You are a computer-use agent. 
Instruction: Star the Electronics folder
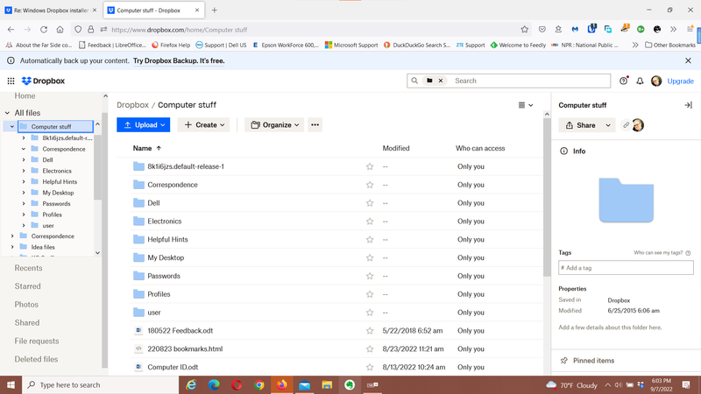[370, 222]
